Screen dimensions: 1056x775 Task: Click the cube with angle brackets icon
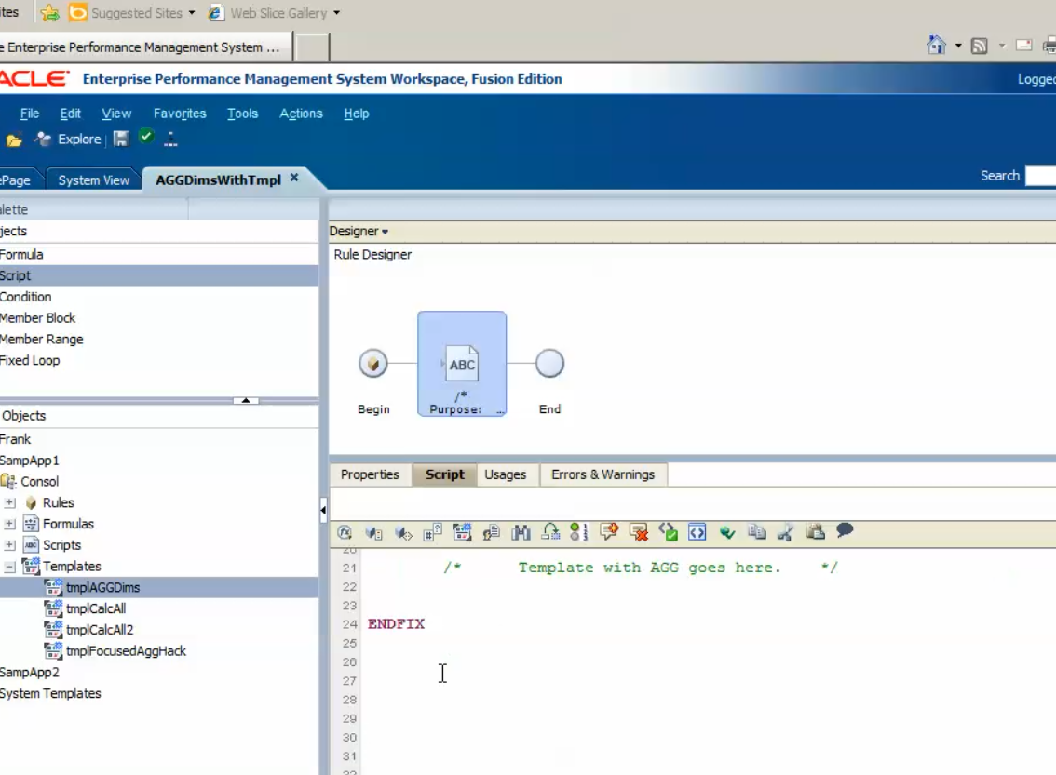[403, 533]
